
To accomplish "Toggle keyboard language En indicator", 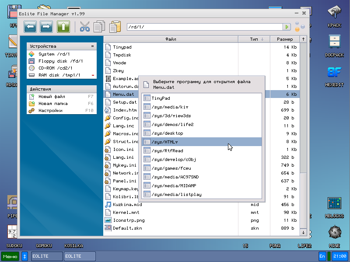I will tap(322, 256).
